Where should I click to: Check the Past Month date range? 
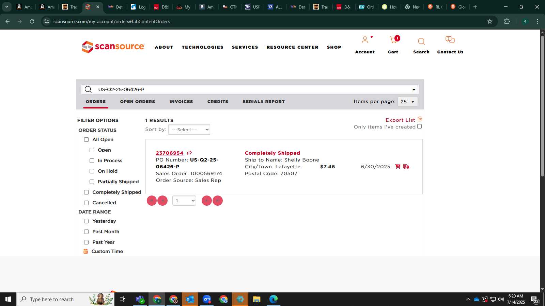click(x=87, y=232)
